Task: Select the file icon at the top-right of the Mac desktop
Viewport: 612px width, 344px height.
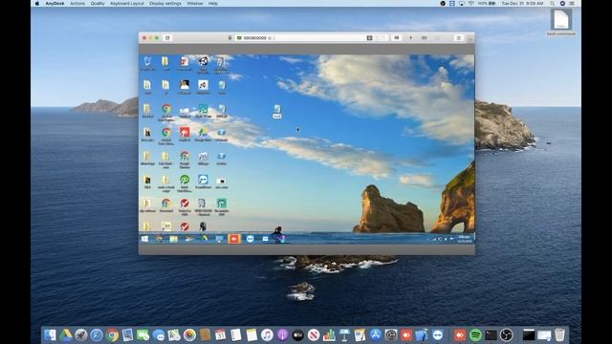Action: point(561,20)
